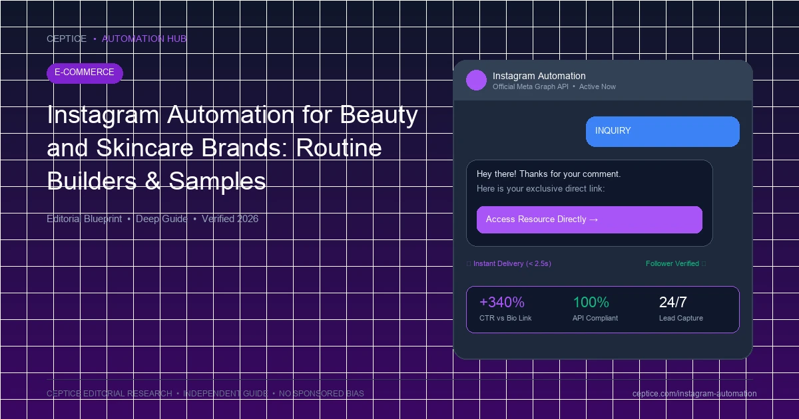This screenshot has width=799, height=419.
Task: Click CEPTICE EDITORIAL RESEARCH footer text
Action: coord(109,394)
